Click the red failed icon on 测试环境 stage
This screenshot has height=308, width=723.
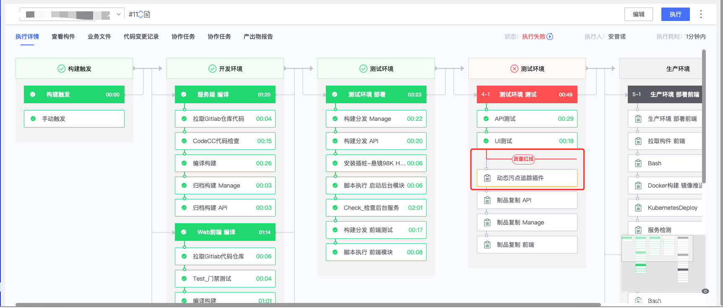(x=514, y=69)
